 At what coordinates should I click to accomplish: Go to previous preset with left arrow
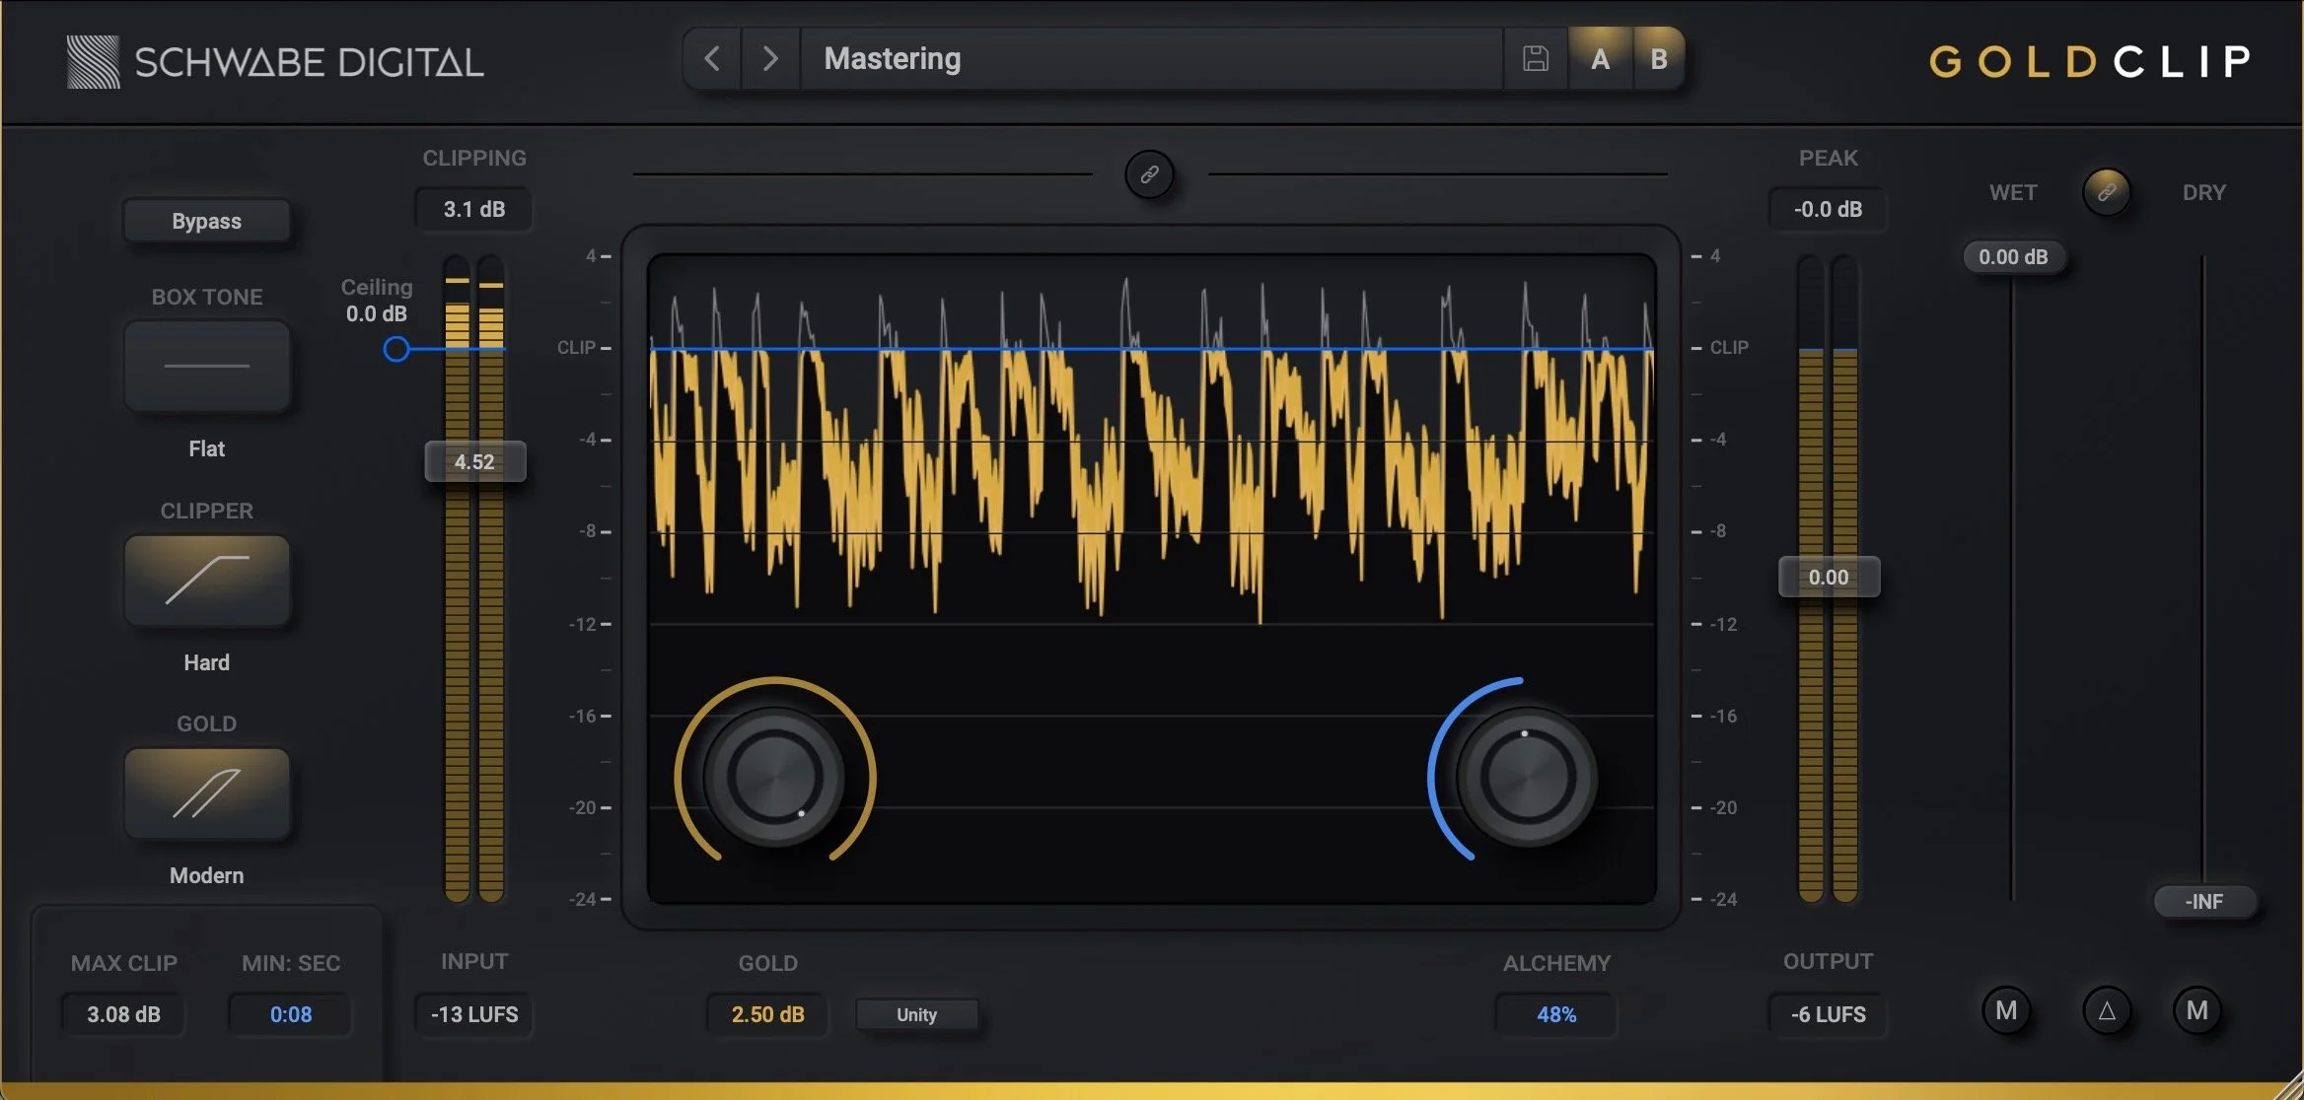[712, 59]
